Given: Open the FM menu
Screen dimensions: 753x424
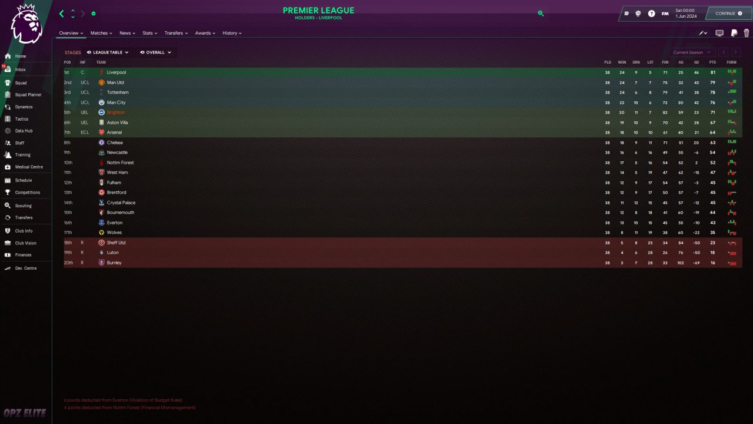Looking at the screenshot, I should (665, 14).
